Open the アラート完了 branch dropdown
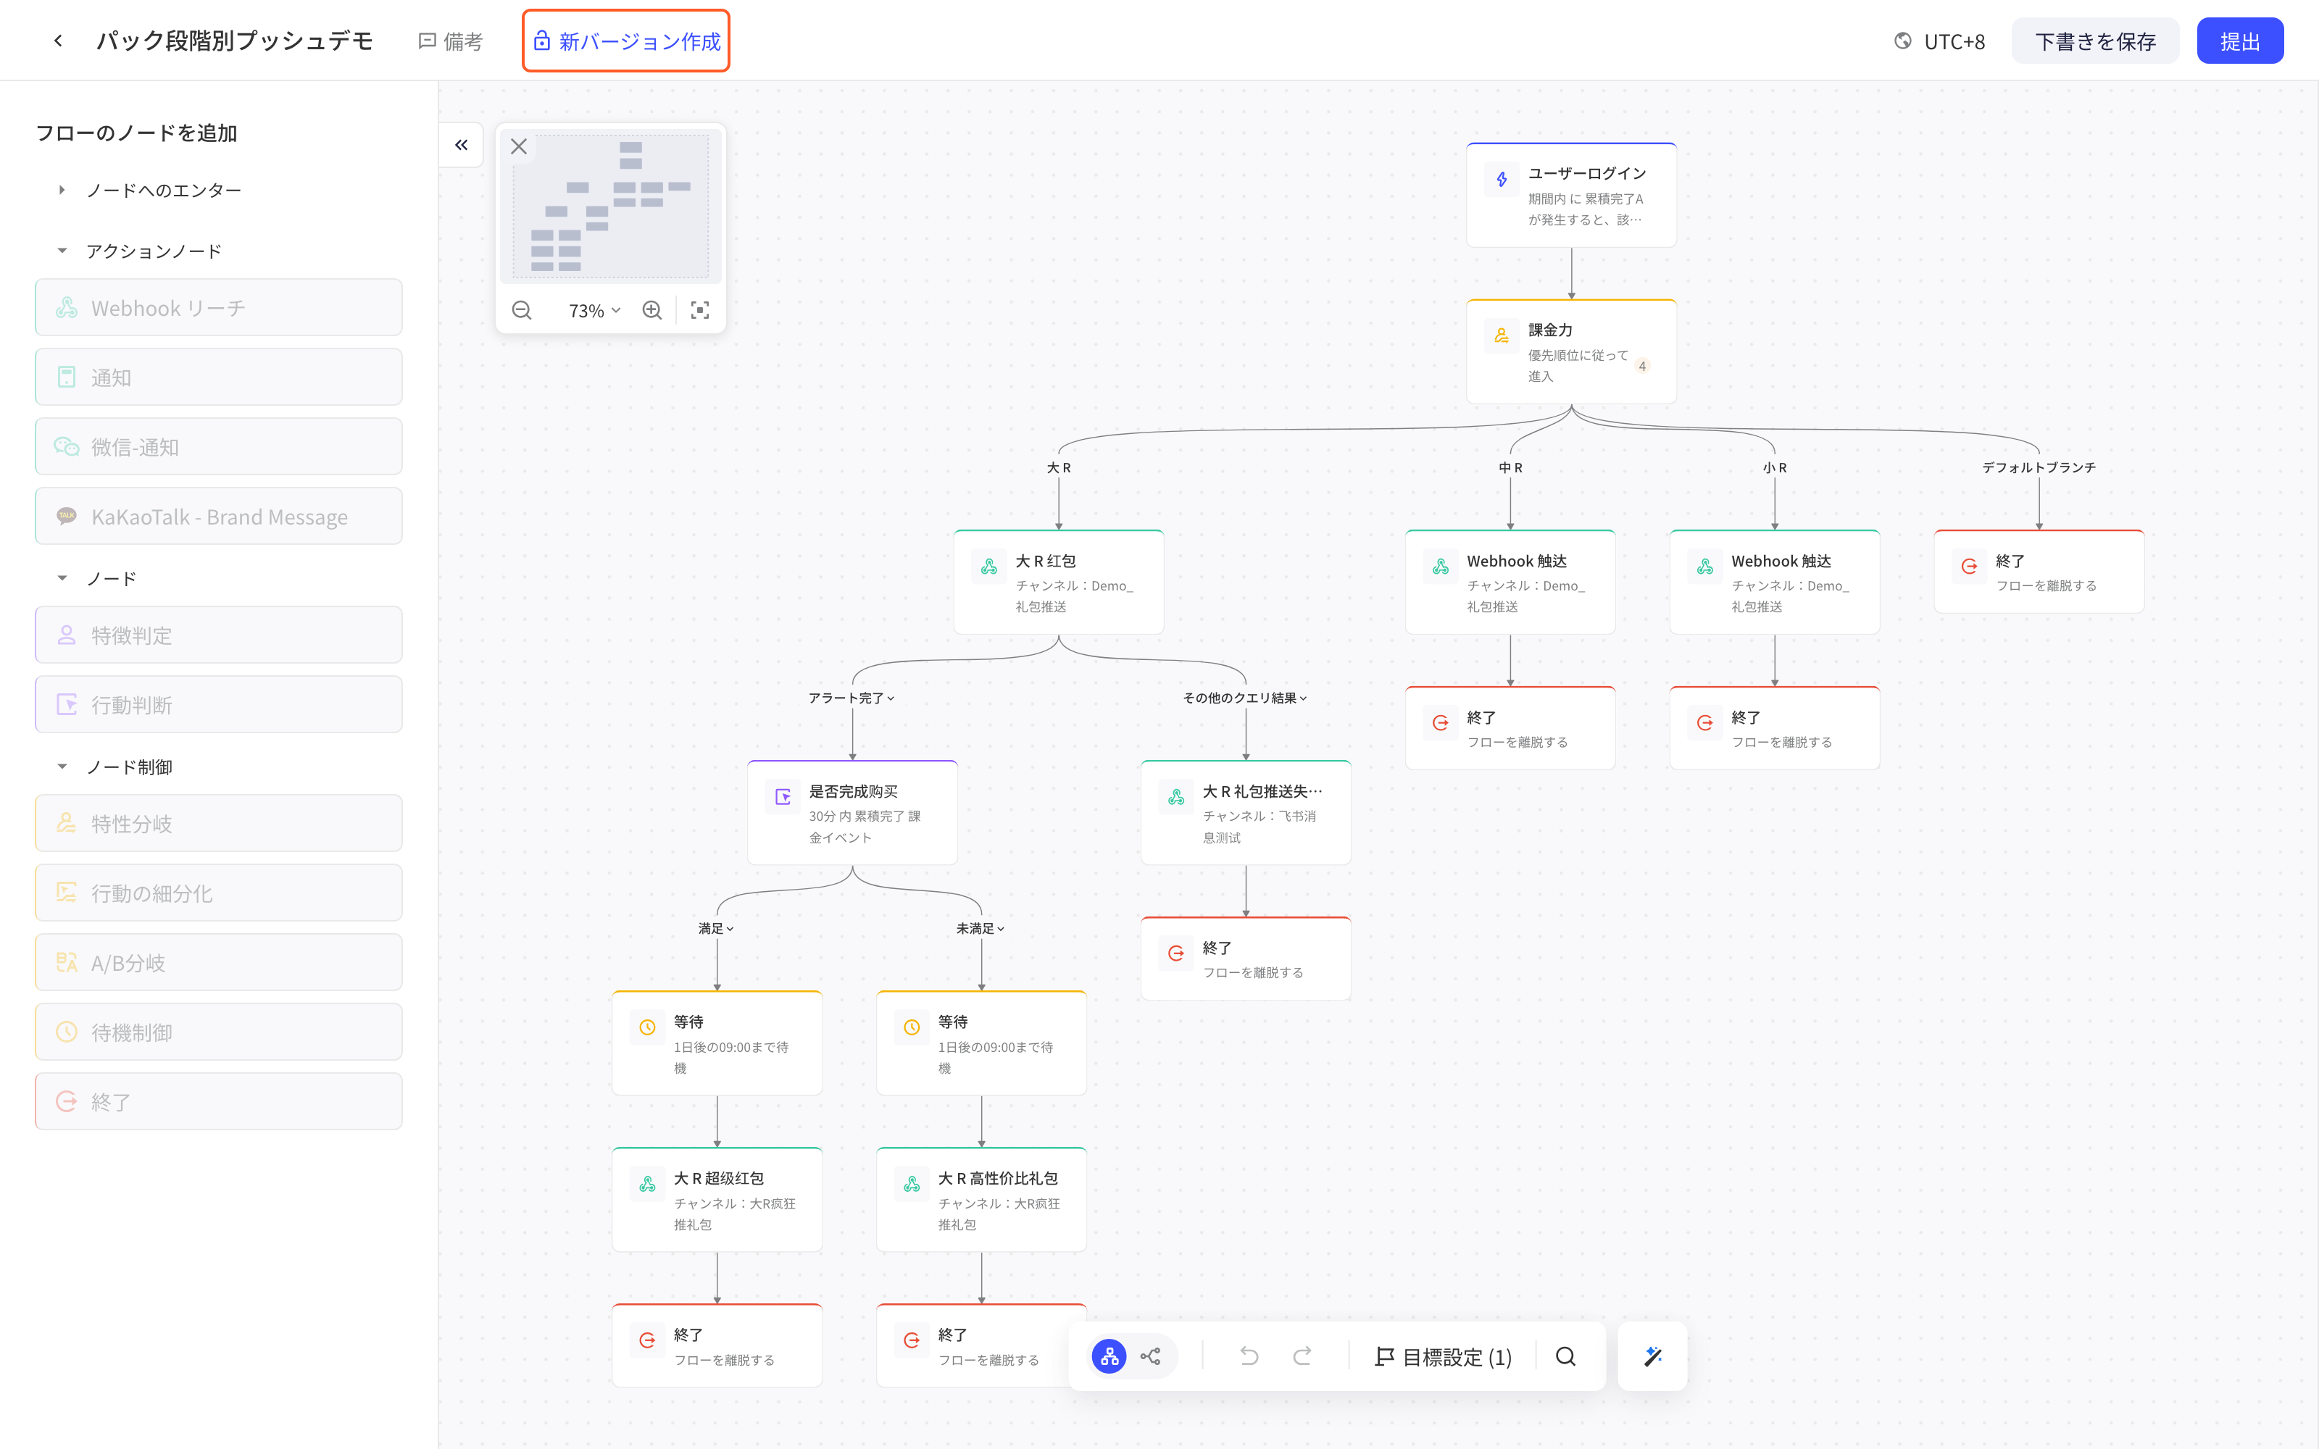This screenshot has width=2319, height=1449. pyautogui.click(x=852, y=698)
